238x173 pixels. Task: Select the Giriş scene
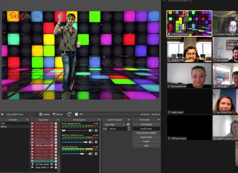click(15, 124)
